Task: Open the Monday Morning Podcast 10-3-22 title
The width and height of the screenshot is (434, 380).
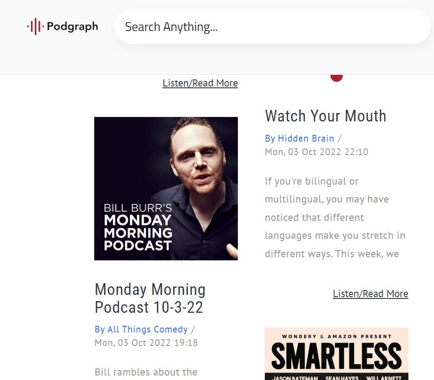Action: [x=150, y=298]
